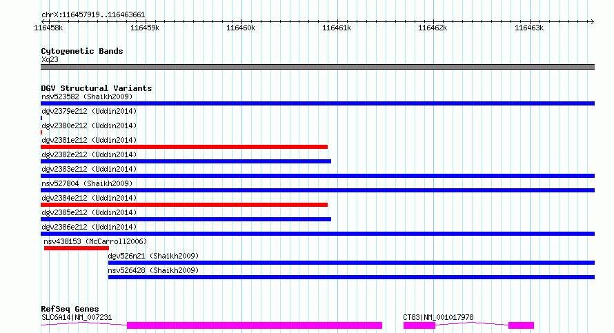614x333 pixels.
Task: Open the dgv2383e212 (Uddin2014) label
Action: click(89, 169)
